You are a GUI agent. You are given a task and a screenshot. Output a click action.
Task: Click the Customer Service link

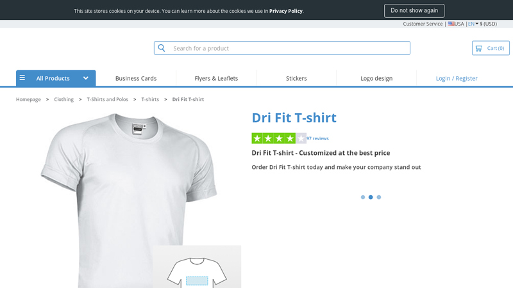(x=423, y=24)
